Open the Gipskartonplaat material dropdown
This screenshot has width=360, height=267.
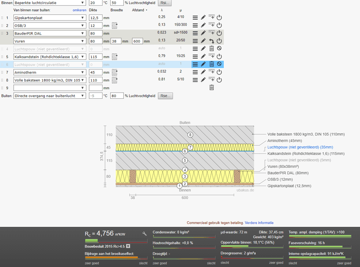click(50, 18)
